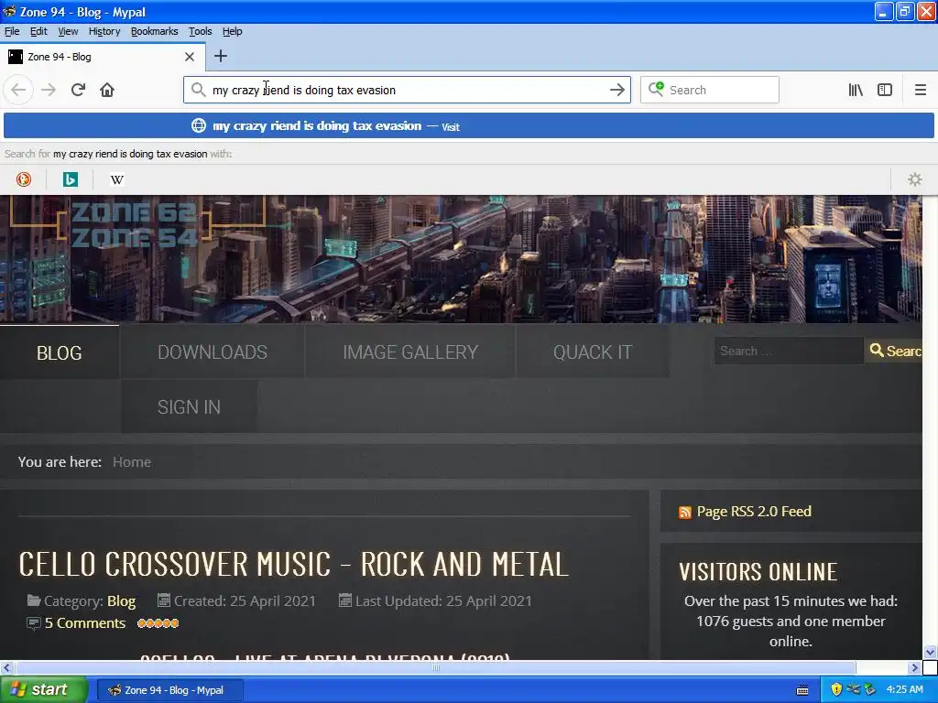This screenshot has height=703, width=938.
Task: Search with the DuckDuckGo engine icon
Action: coord(24,179)
